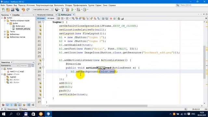Click the Clean and Build icon
Image resolution: width=208 pixels, height=117 pixels.
click(67, 9)
